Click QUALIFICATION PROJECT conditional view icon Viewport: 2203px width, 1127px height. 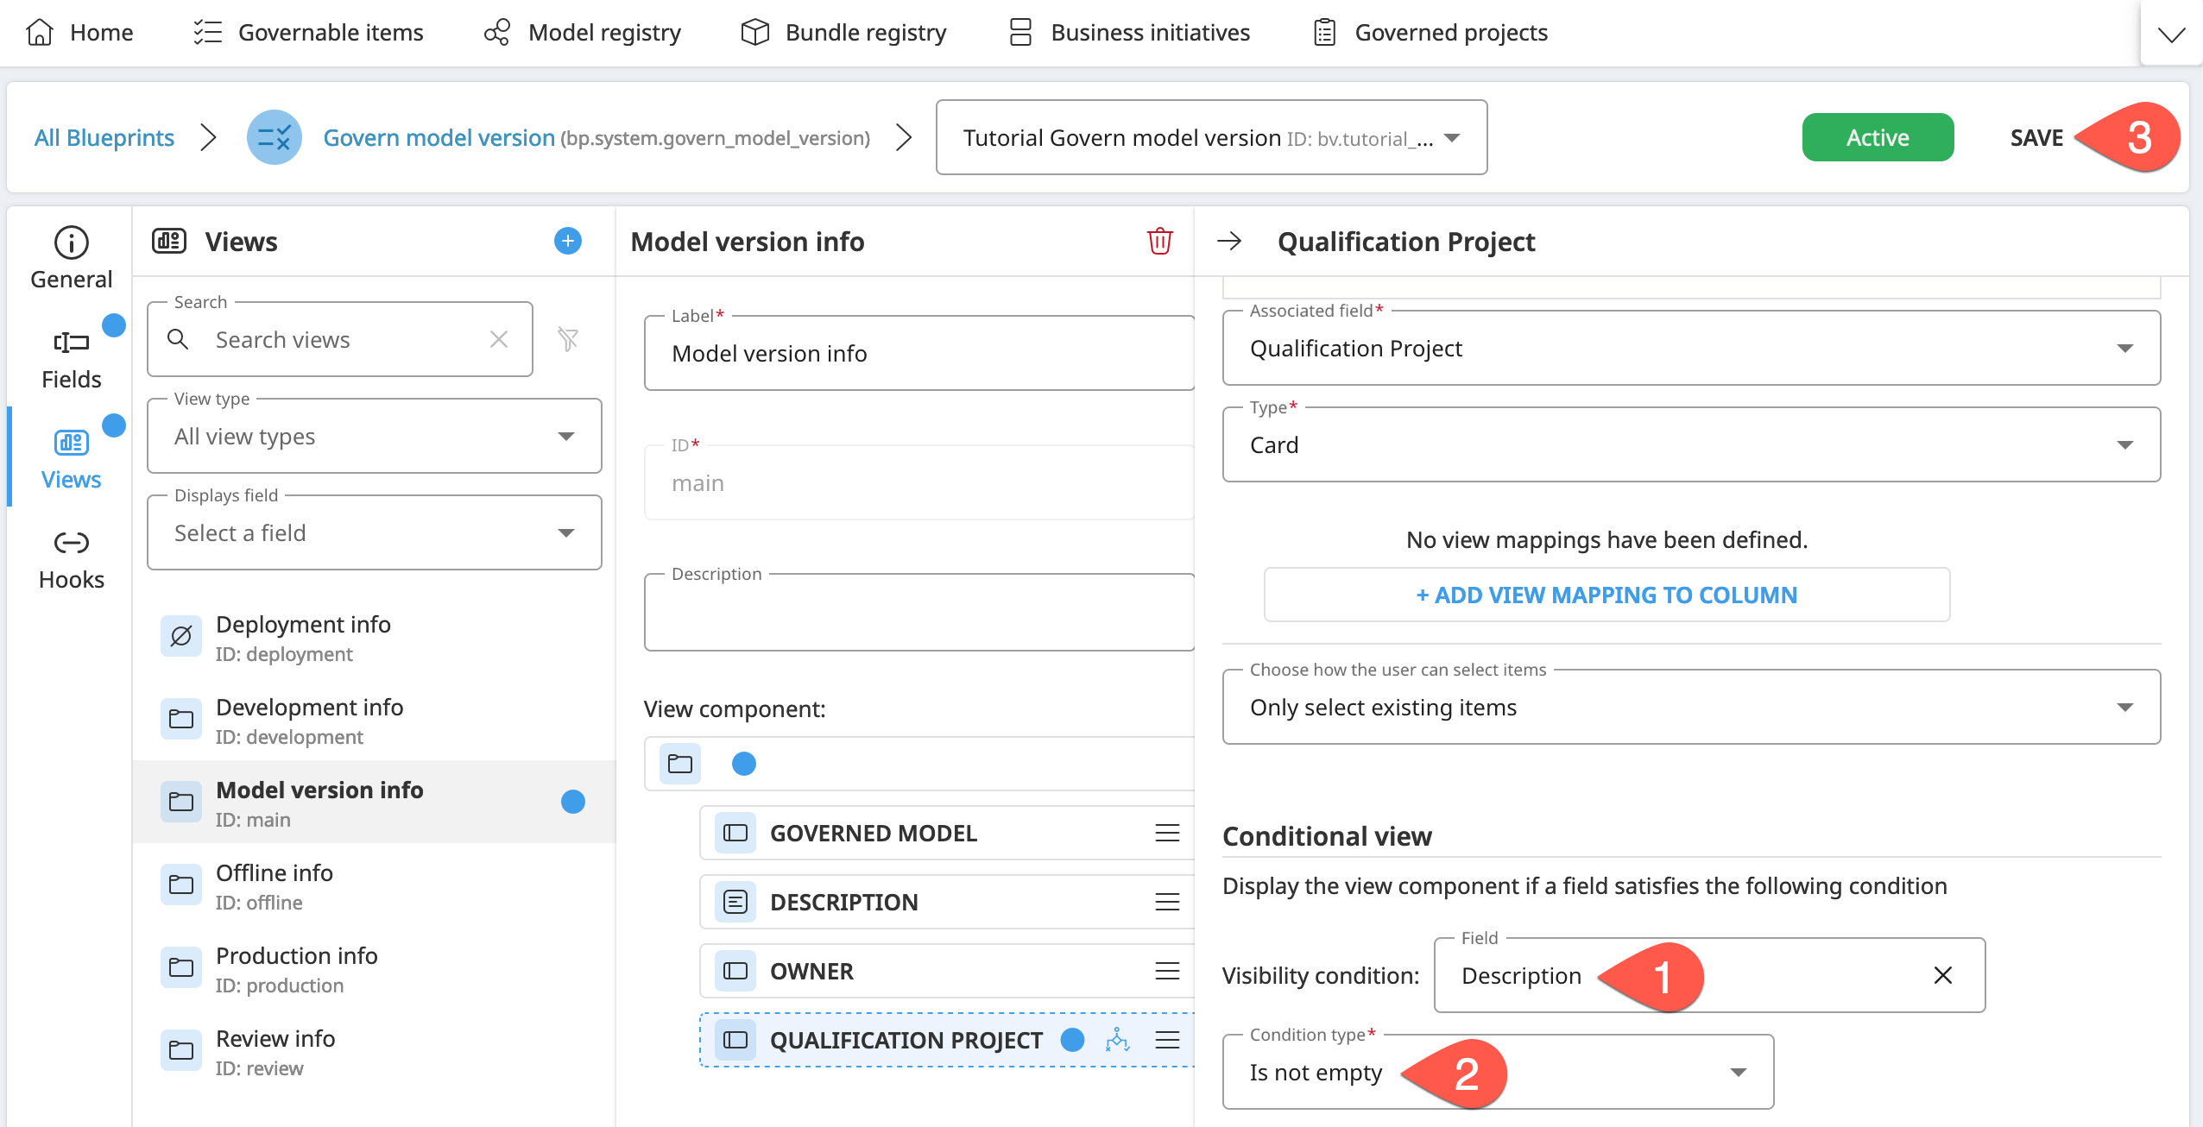[1117, 1040]
